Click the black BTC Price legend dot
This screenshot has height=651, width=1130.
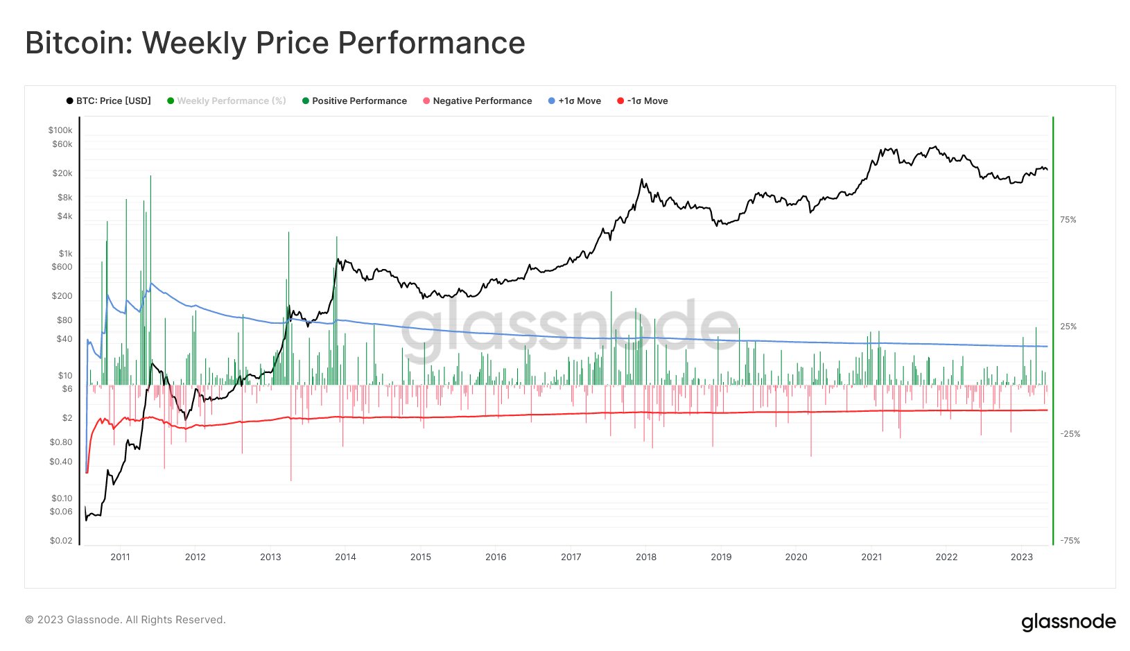69,101
